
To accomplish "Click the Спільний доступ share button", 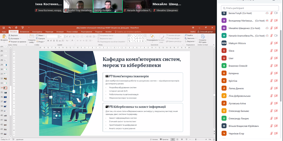I will tap(206, 32).
